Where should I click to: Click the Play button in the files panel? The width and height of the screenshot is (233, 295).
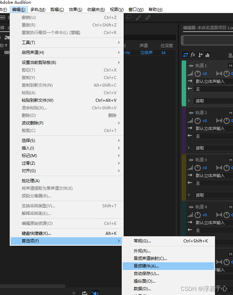74,293
